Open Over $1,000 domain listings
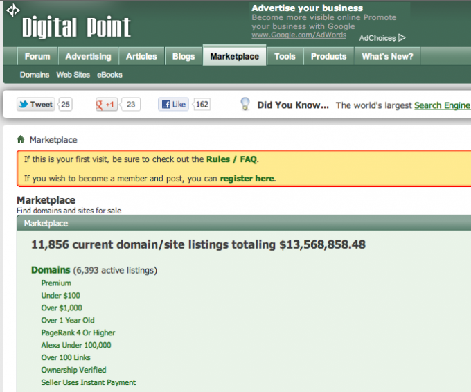The width and height of the screenshot is (471, 392). tap(62, 308)
